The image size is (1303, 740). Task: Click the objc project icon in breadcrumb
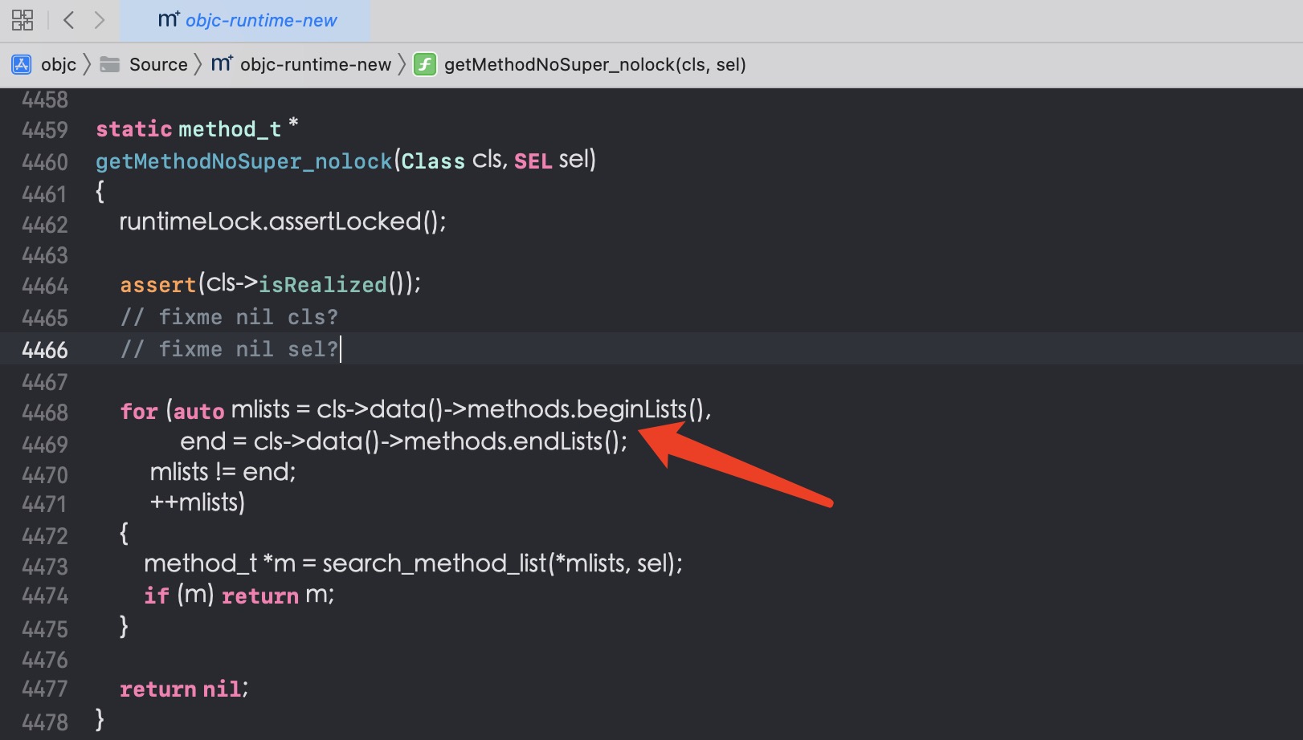[x=22, y=64]
